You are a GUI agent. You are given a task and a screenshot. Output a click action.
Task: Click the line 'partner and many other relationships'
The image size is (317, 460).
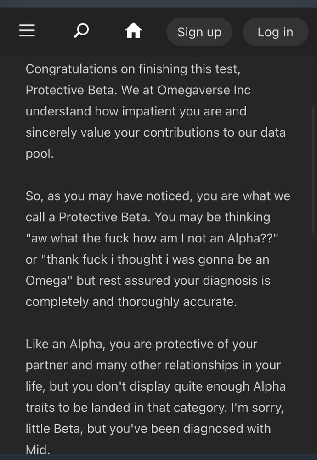(153, 365)
